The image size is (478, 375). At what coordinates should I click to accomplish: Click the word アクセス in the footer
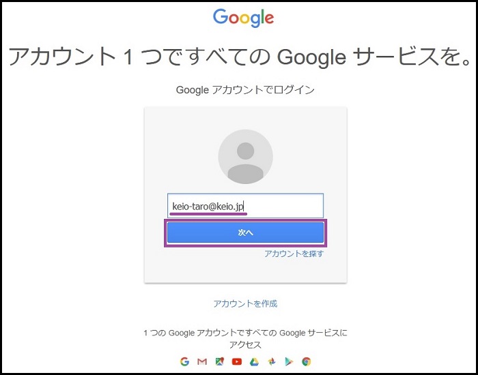coord(245,345)
